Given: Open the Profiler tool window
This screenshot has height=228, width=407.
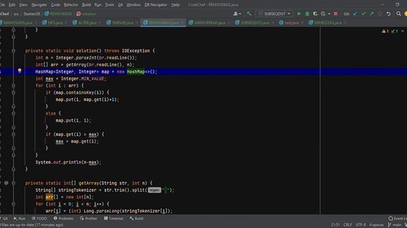Looking at the screenshot, I should coord(88,218).
